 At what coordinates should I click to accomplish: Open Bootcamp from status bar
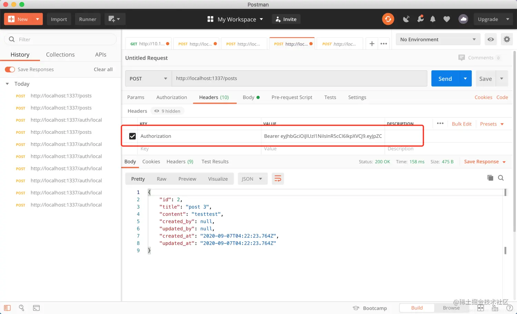(370, 308)
